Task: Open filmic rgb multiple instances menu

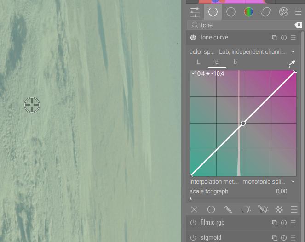Action: point(275,223)
